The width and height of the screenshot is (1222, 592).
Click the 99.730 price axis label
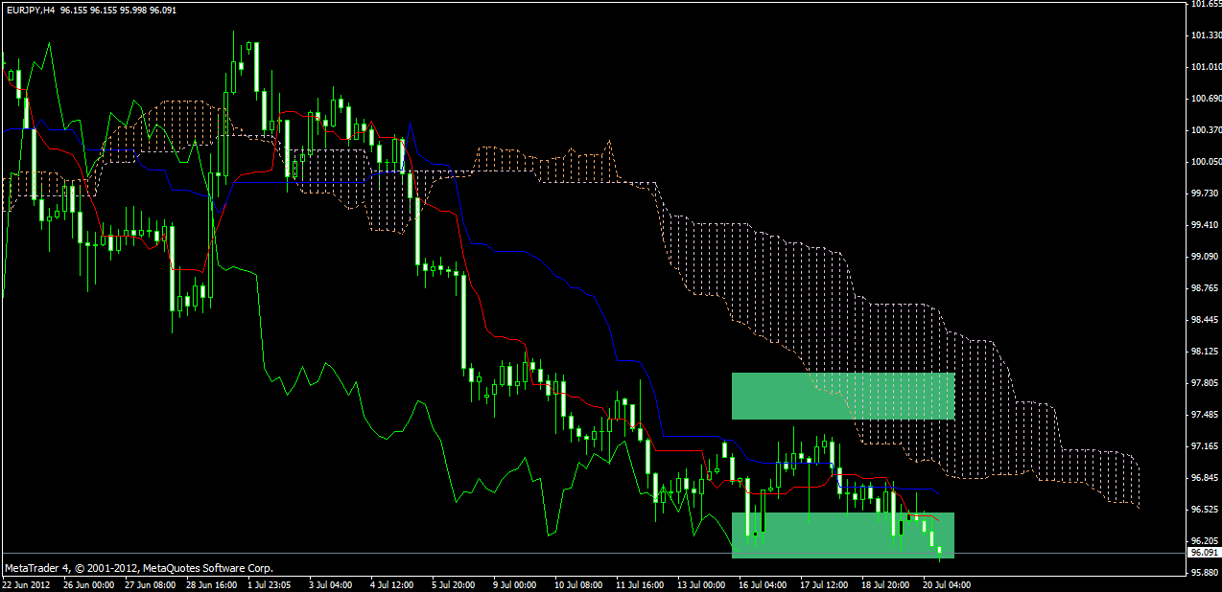[x=1203, y=194]
